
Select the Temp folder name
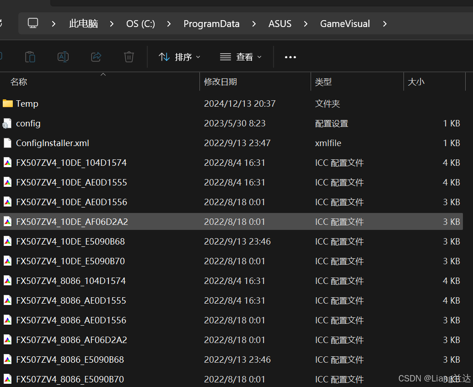pos(27,104)
